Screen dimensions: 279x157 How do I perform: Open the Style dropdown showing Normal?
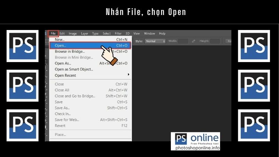(x=155, y=41)
